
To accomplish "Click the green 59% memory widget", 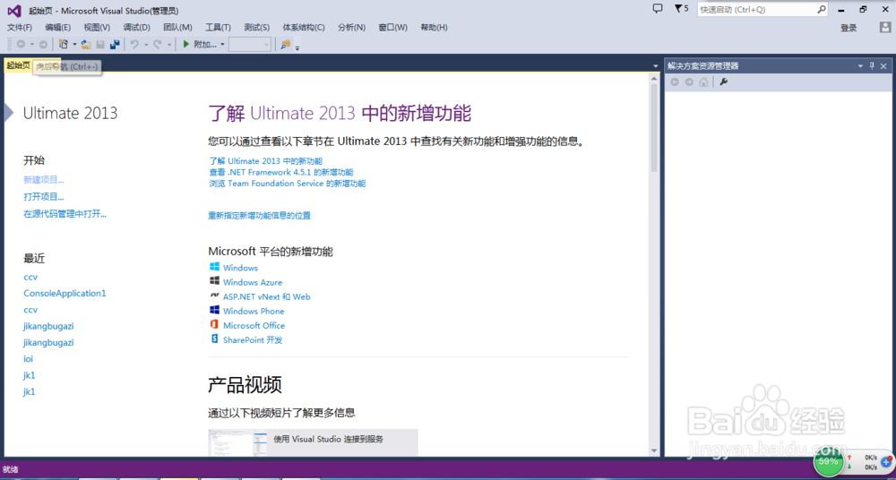I will [828, 461].
